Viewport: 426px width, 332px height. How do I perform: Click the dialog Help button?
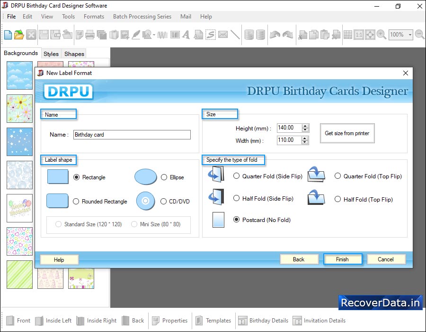click(59, 259)
